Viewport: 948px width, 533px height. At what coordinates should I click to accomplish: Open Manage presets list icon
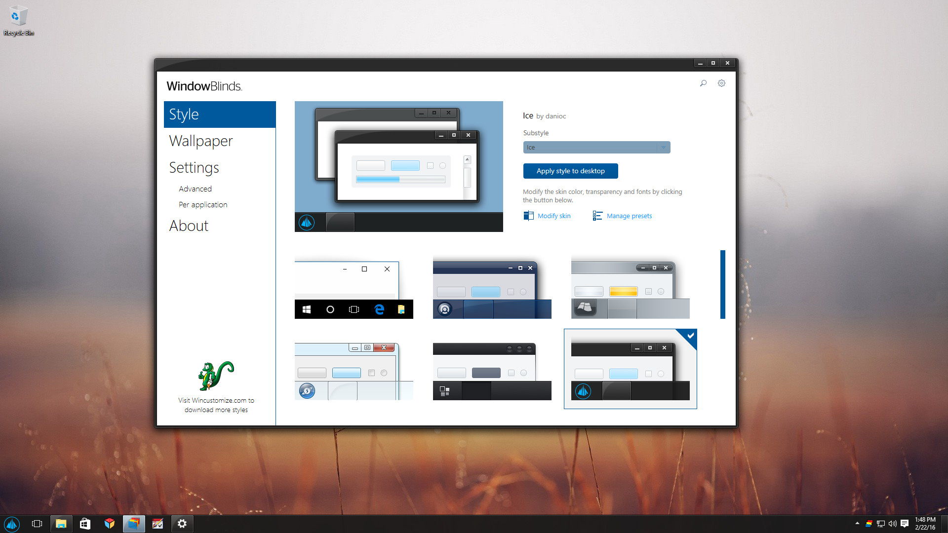point(597,216)
